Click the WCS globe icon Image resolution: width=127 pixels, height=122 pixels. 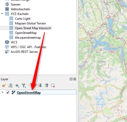[x=7, y=42]
